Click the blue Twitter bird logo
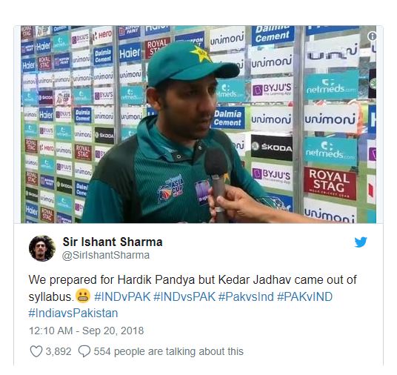397x375 pixels. pos(361,242)
